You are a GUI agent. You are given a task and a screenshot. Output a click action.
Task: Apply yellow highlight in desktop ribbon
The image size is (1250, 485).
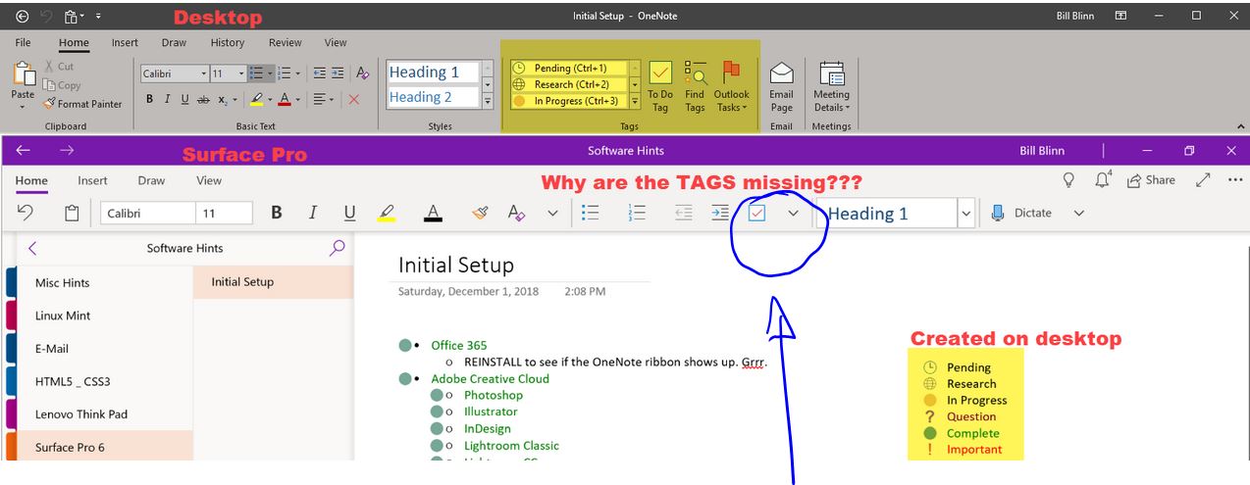click(256, 99)
